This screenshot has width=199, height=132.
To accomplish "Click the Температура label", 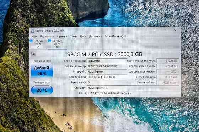I will [x=42, y=82].
